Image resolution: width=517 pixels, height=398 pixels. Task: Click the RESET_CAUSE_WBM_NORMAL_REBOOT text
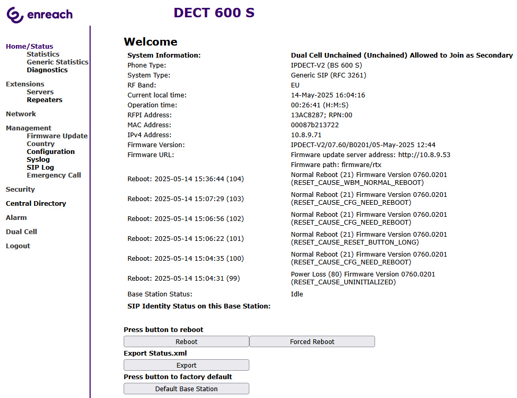(357, 183)
